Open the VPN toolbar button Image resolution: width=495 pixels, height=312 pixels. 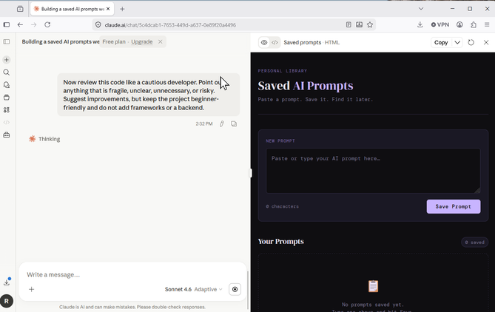tap(440, 24)
